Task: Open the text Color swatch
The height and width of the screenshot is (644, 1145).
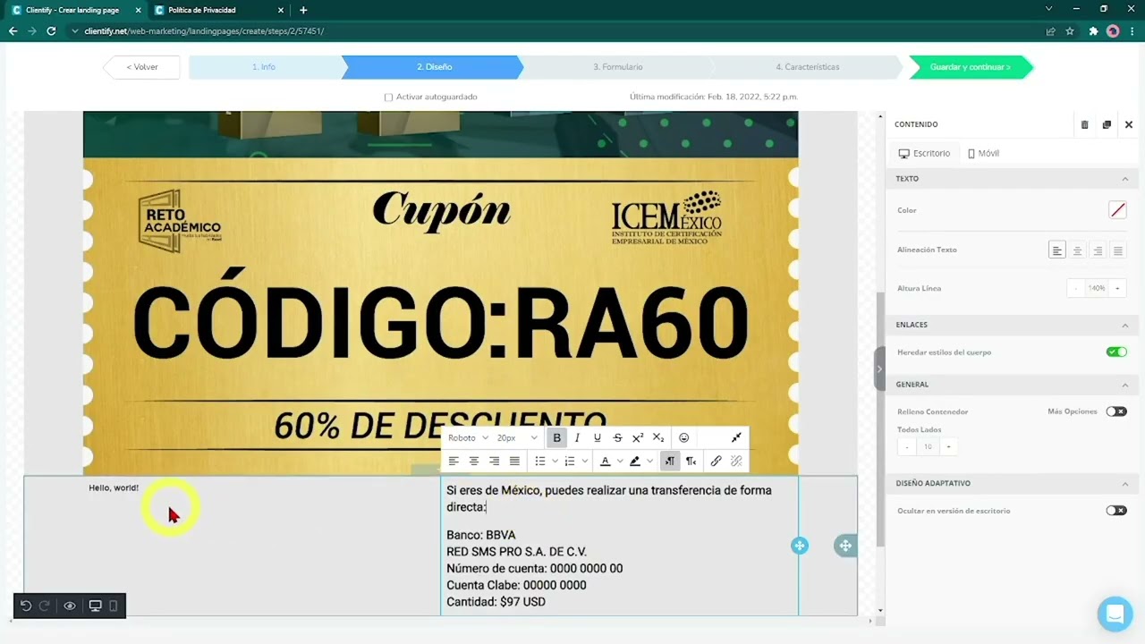Action: coord(1117,211)
